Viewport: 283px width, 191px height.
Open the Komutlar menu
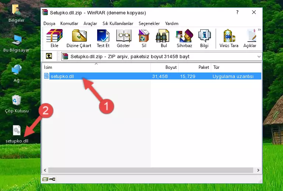pos(69,24)
